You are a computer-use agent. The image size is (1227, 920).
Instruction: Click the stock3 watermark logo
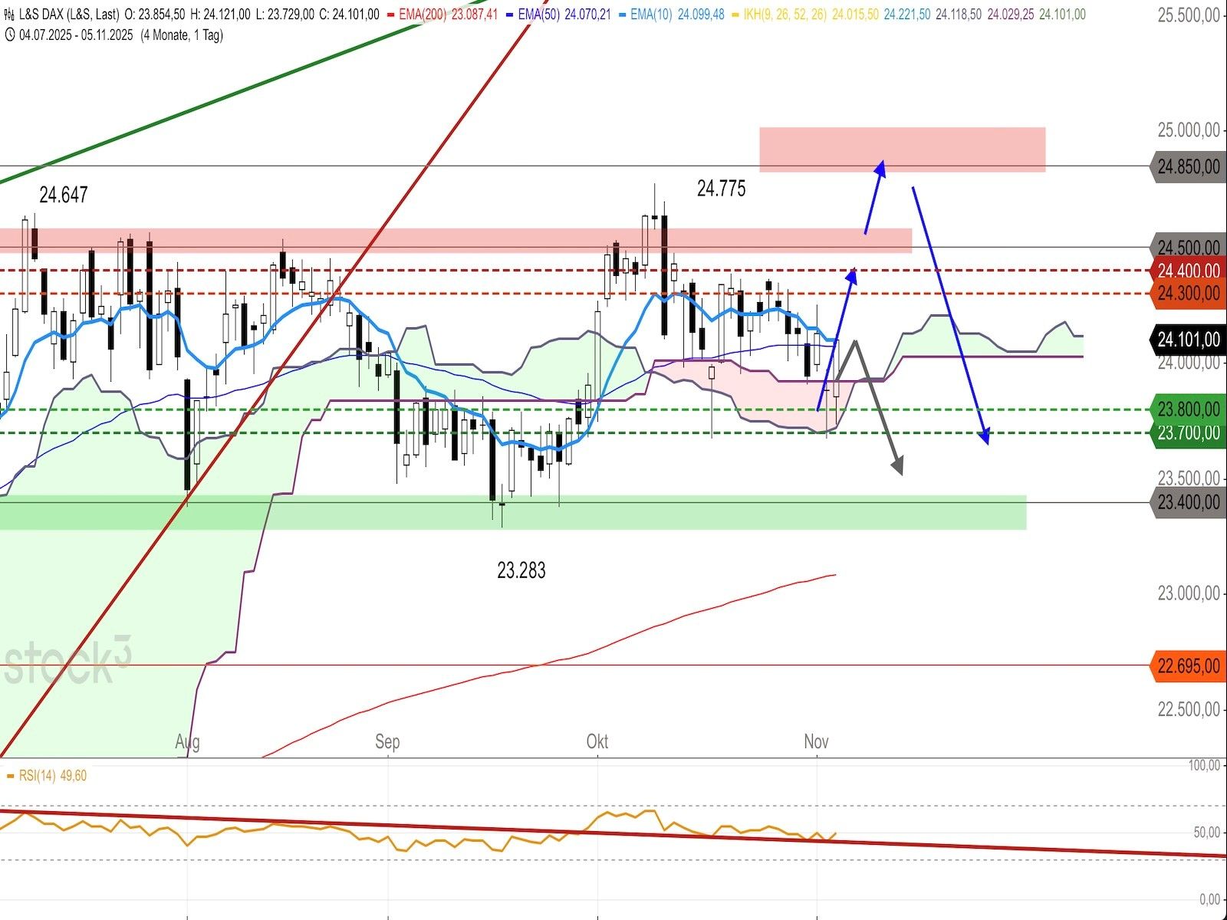[x=67, y=662]
